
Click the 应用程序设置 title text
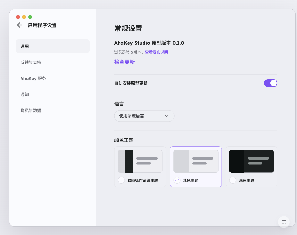42,25
